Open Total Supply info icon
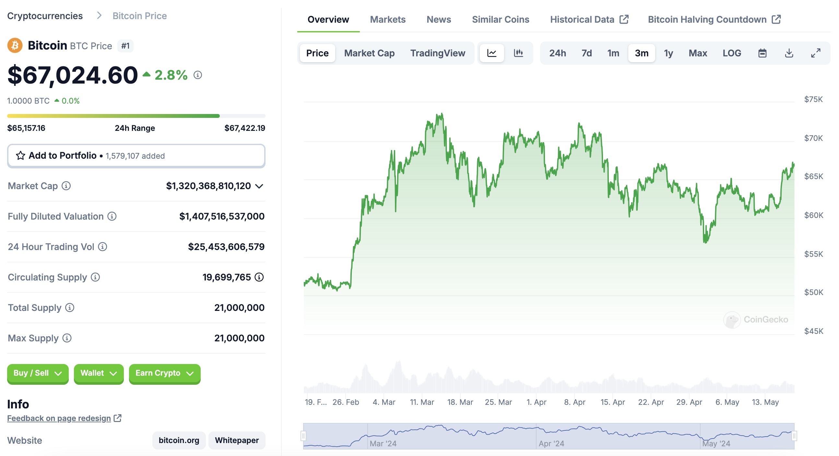This screenshot has height=456, width=839. click(x=70, y=308)
